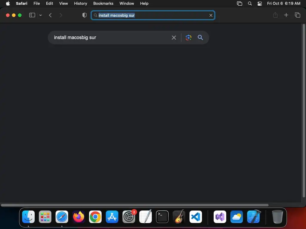
Task: Open the Bookmarks menu
Action: pyautogui.click(x=103, y=3)
